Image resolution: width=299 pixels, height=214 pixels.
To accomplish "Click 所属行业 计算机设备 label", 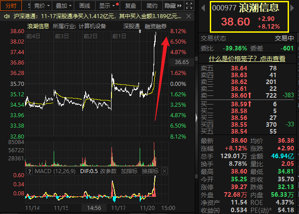I will tap(79, 26).
